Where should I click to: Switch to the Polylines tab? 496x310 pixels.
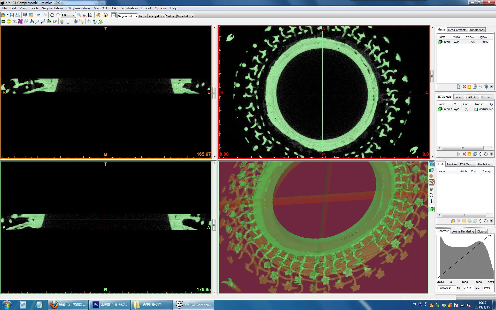[452, 164]
